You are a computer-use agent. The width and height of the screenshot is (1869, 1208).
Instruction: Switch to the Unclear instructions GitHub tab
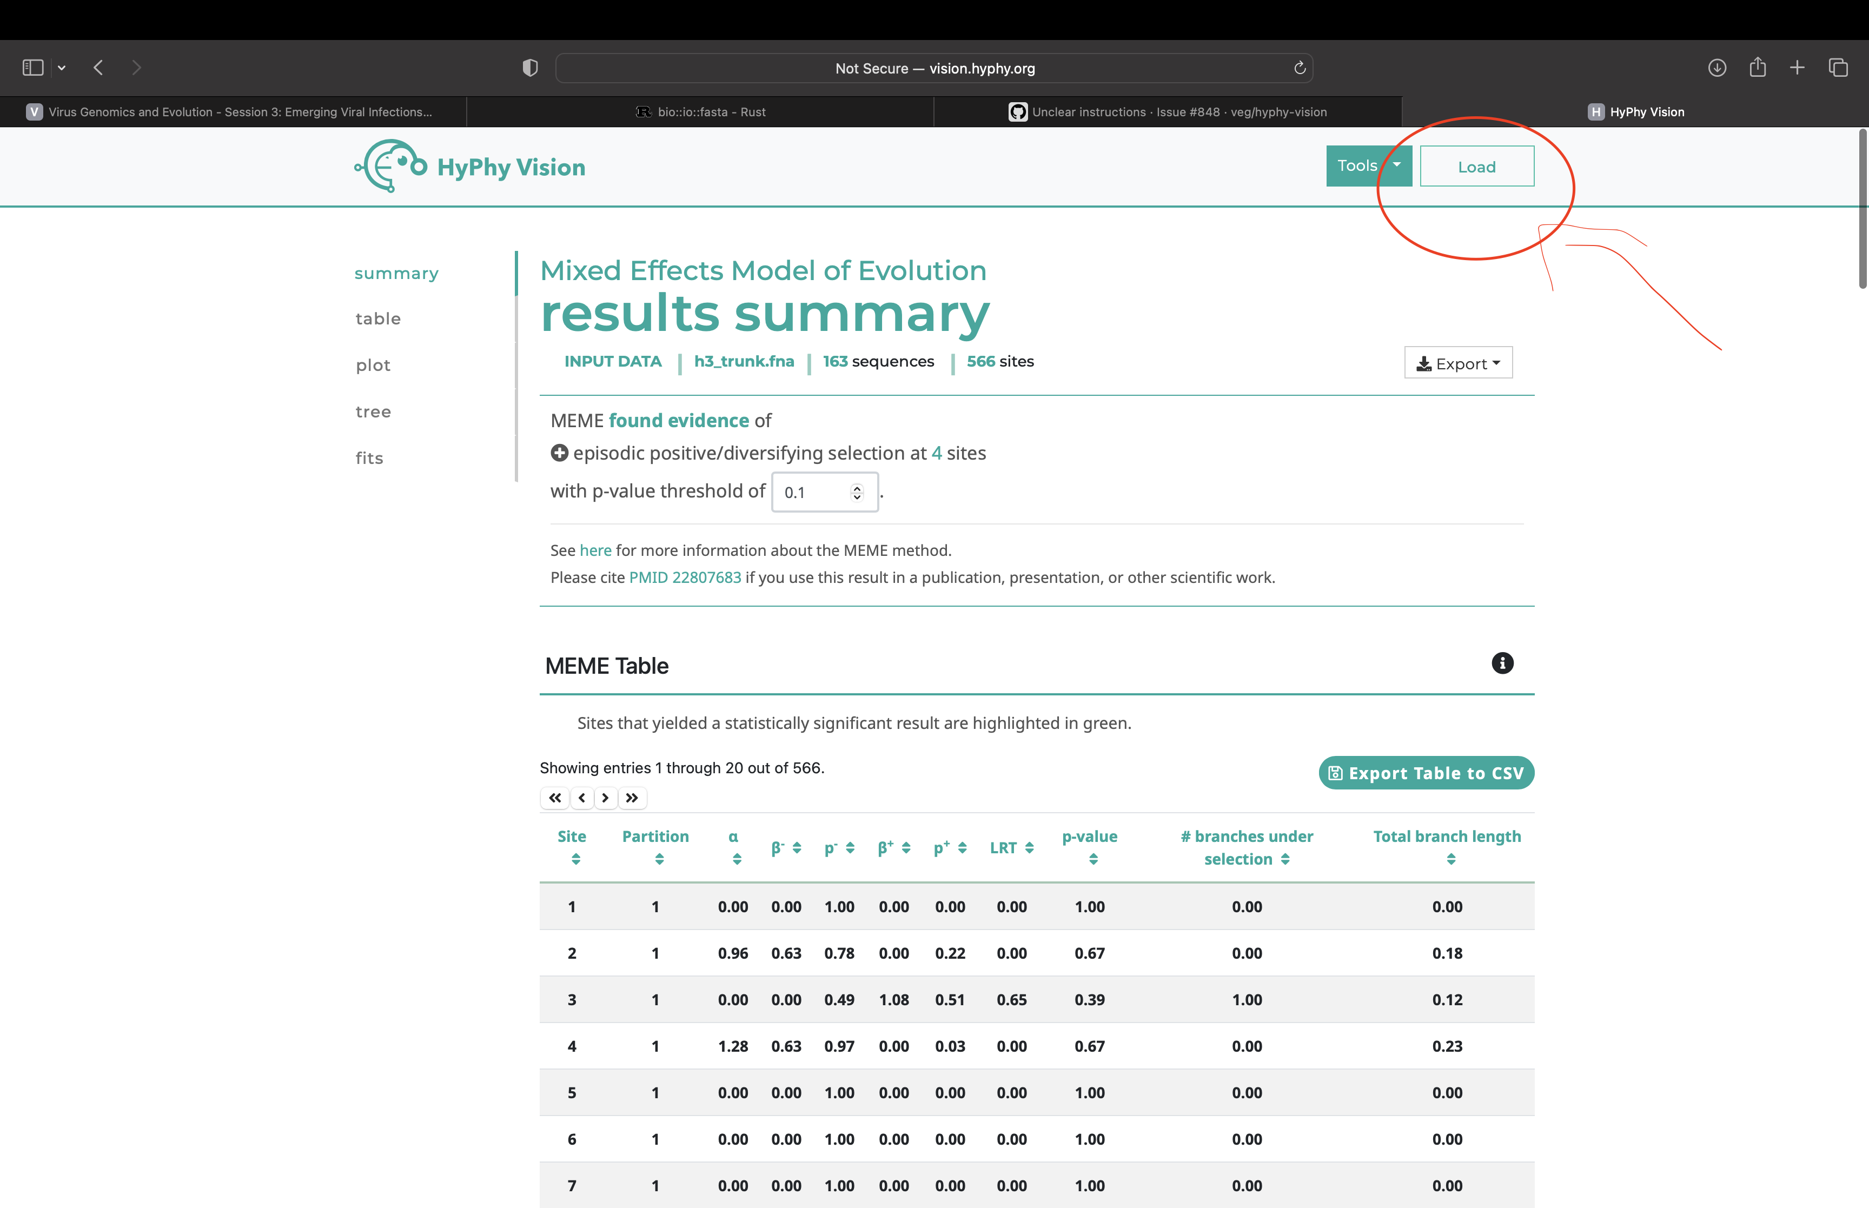(x=1168, y=111)
